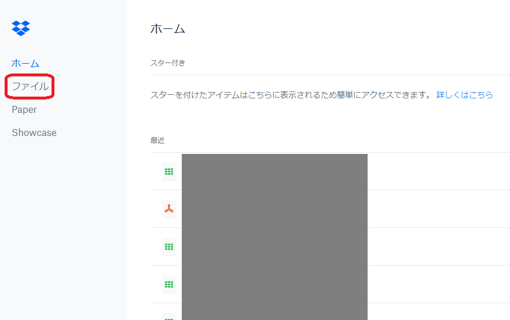Screen dimensions: 510x320
Task: Click the Dropbox logo in the sidebar
Action: point(21,28)
